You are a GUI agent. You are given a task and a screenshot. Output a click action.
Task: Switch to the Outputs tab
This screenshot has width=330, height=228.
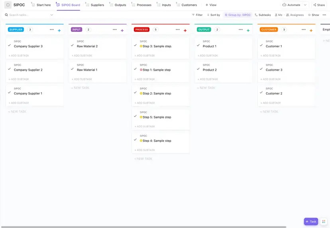pyautogui.click(x=118, y=5)
